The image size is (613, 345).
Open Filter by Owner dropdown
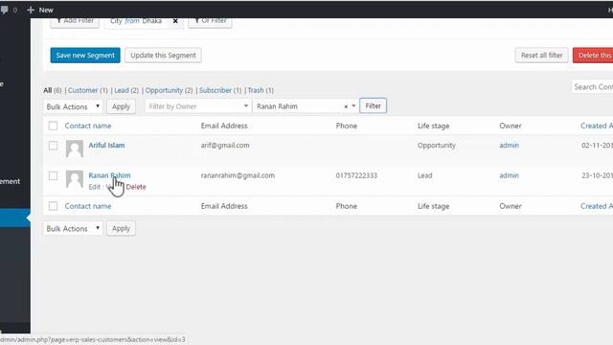coord(198,106)
